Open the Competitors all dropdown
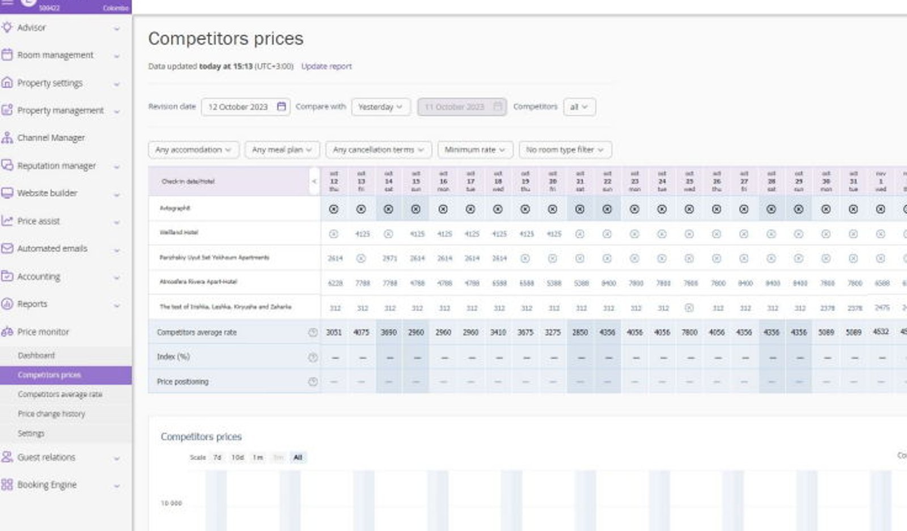Viewport: 907px width, 531px height. click(x=579, y=107)
